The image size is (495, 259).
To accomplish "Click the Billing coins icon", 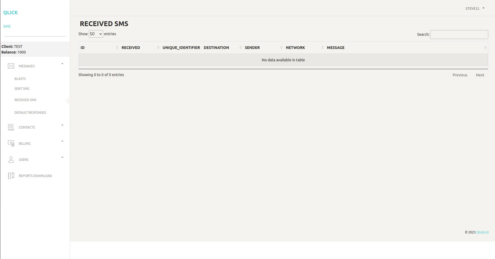I will 11,143.
